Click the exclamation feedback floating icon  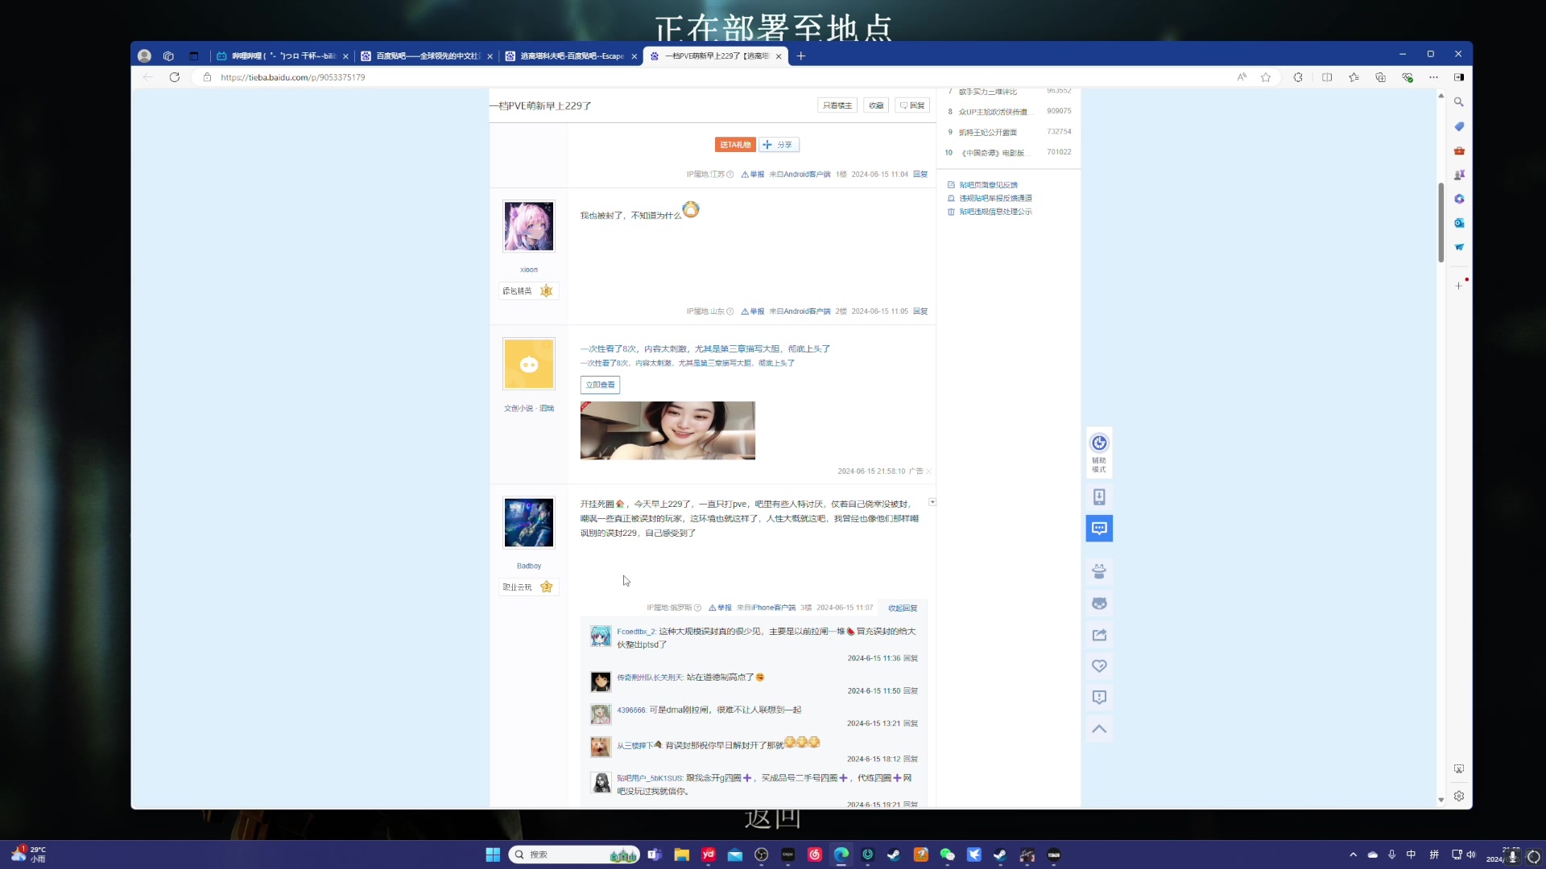[1099, 698]
